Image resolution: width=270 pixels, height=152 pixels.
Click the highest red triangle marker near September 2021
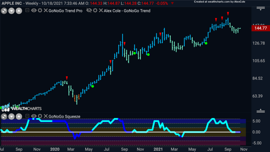(x=228, y=14)
